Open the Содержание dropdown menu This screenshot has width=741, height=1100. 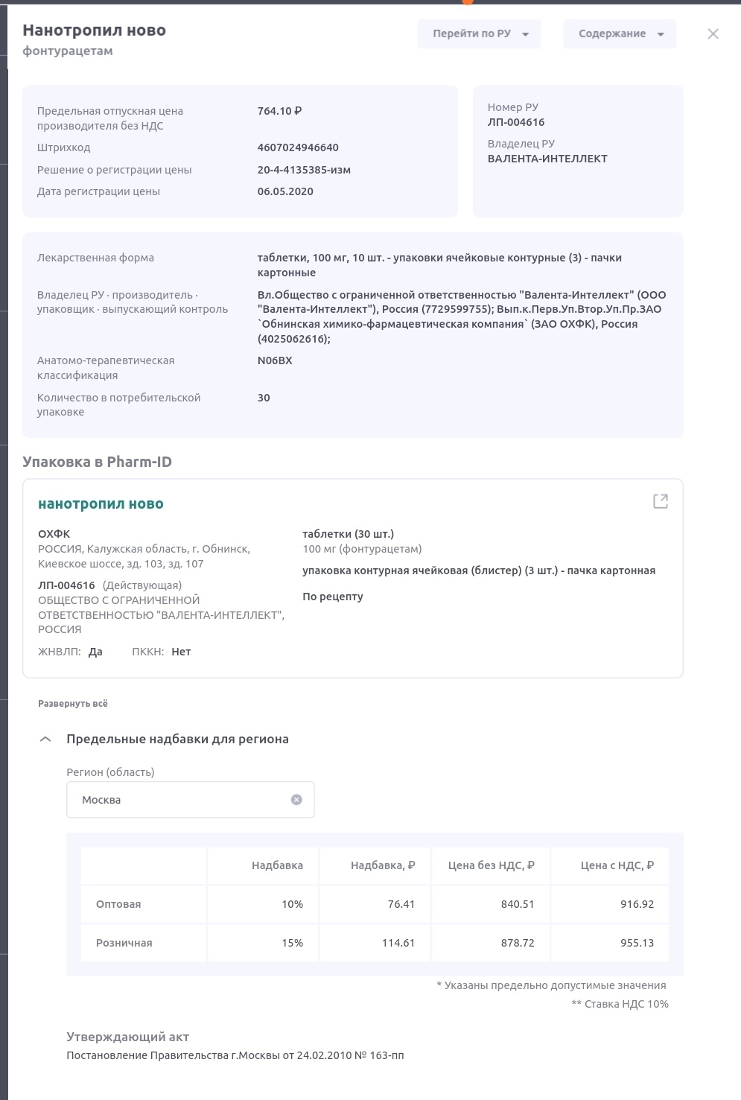click(620, 34)
